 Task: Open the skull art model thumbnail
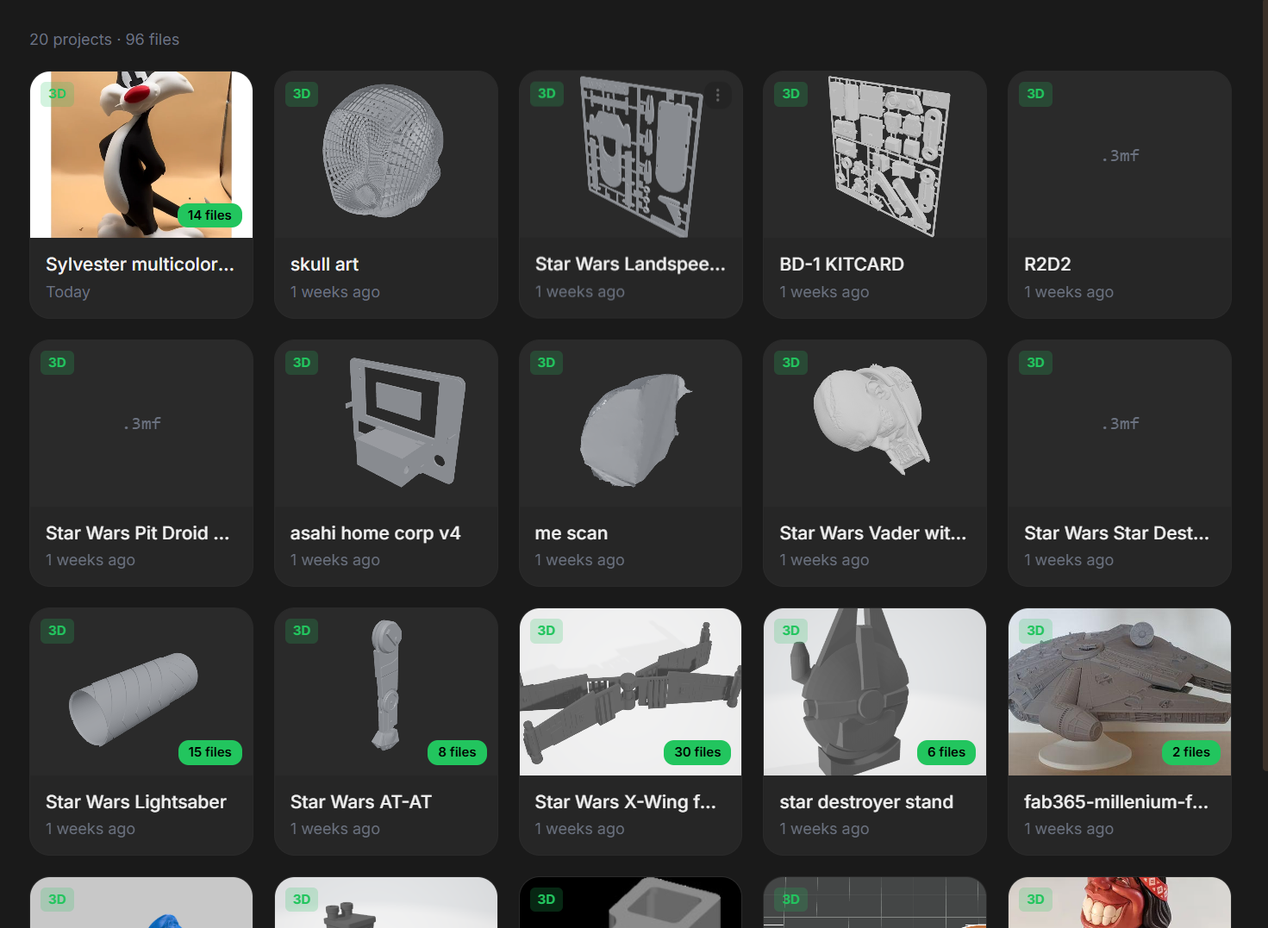pyautogui.click(x=386, y=154)
